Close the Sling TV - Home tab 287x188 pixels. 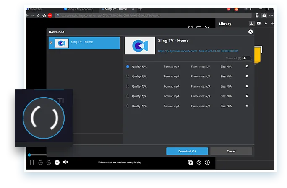pyautogui.click(x=133, y=9)
